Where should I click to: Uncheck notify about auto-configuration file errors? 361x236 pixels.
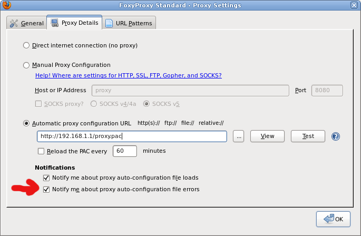[46, 189]
